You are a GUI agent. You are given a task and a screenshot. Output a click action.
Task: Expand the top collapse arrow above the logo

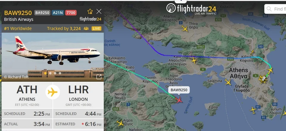coord(181,1)
